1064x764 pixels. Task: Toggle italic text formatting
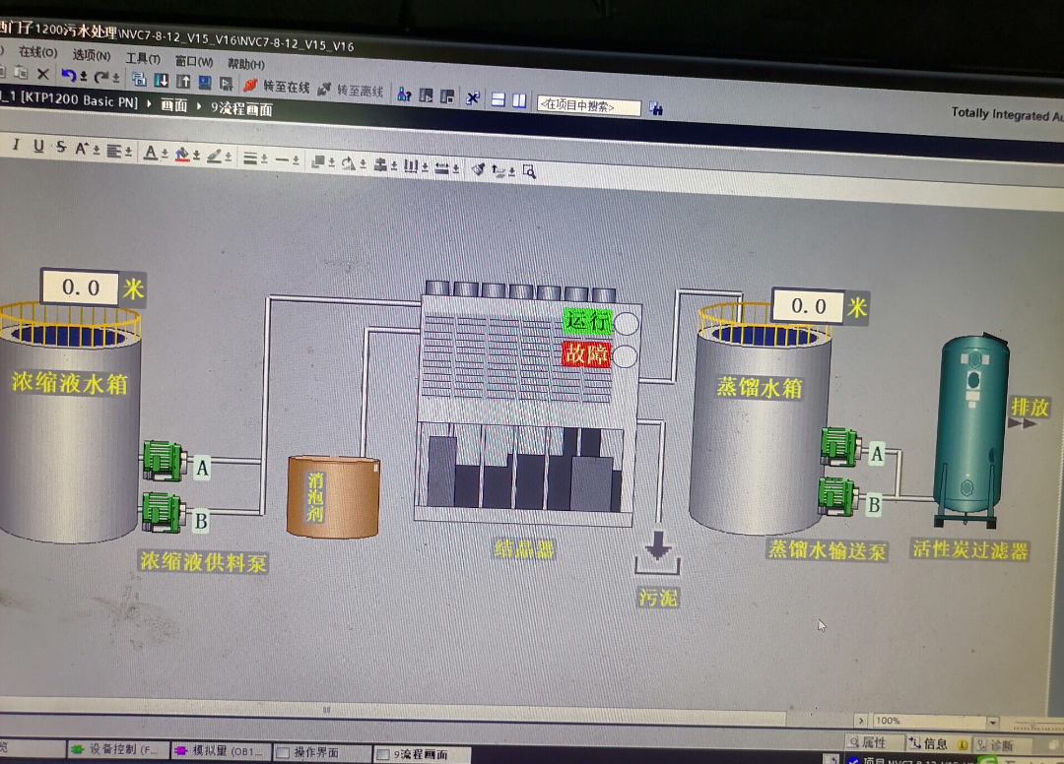coord(17,144)
